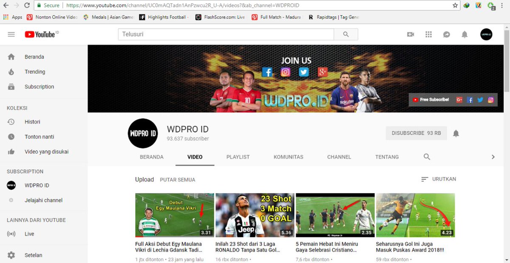The image size is (510, 263).
Task: Open Rapidtags Tag Generator bookmark
Action: (334, 17)
